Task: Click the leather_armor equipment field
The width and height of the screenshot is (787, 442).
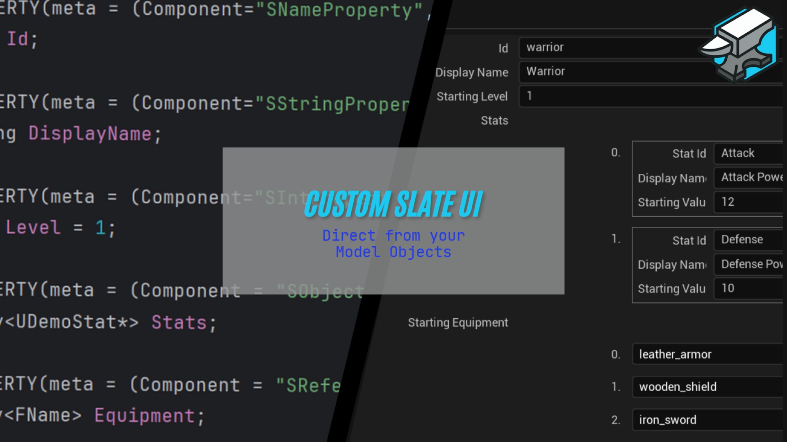Action: click(707, 354)
